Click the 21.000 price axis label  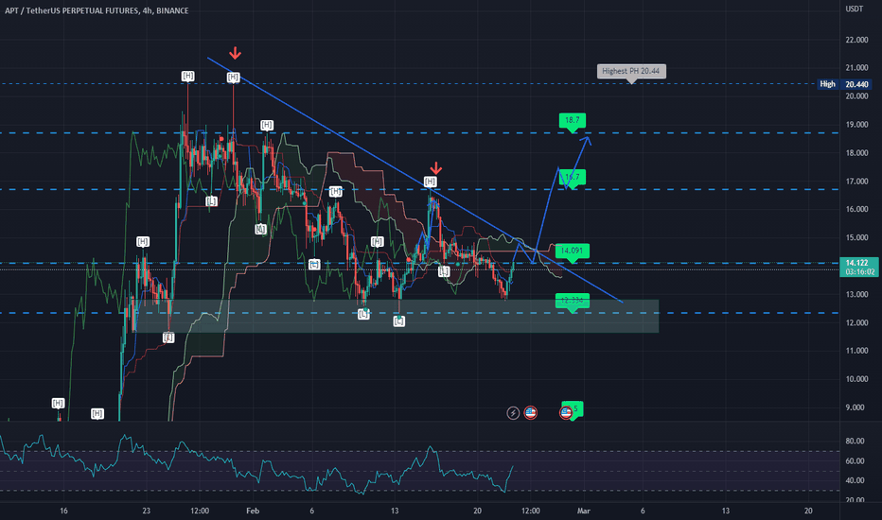(x=856, y=68)
